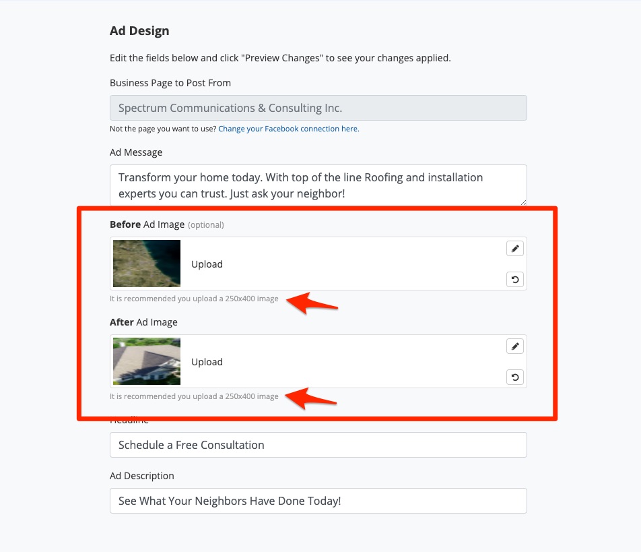Select the Before Ad Image thumbnail
Viewport: 641px width, 552px height.
pos(147,264)
